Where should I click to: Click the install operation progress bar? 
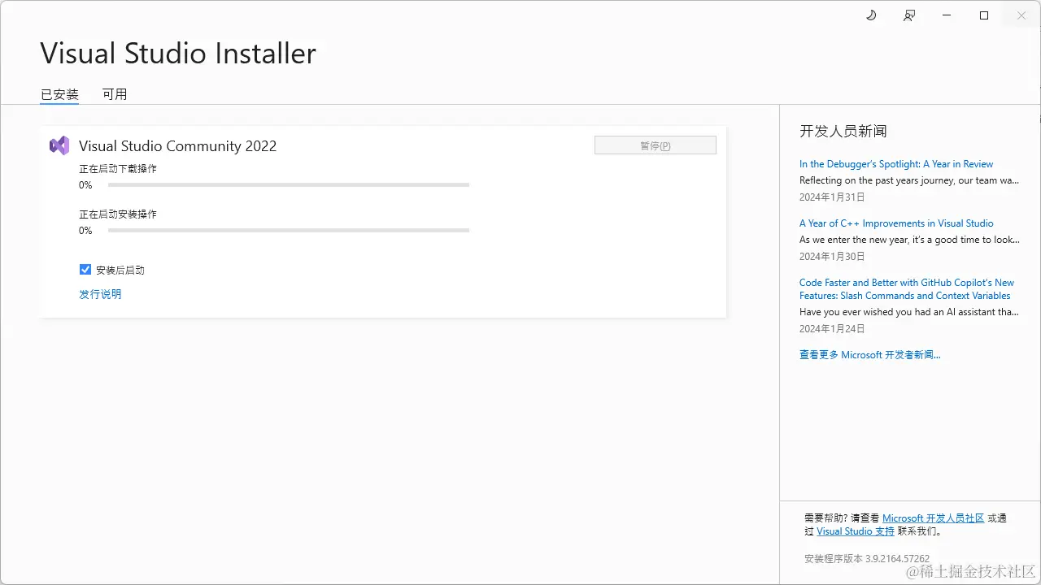[289, 231]
